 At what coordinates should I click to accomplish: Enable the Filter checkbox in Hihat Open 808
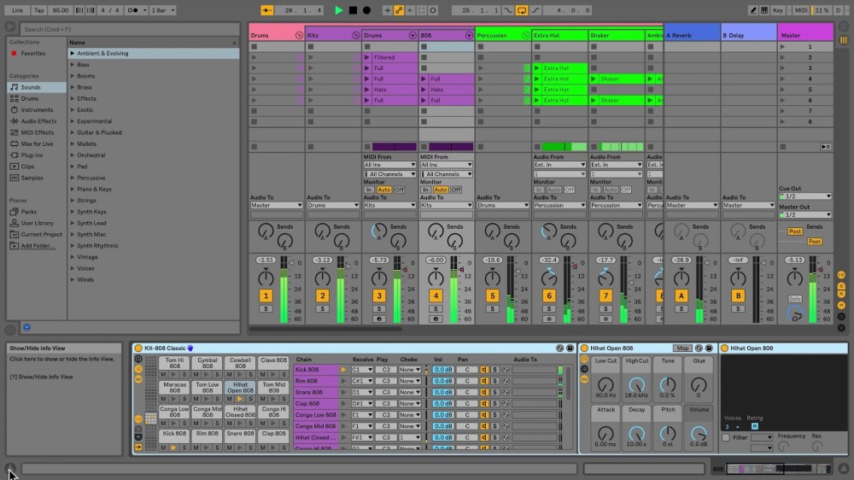tap(726, 437)
